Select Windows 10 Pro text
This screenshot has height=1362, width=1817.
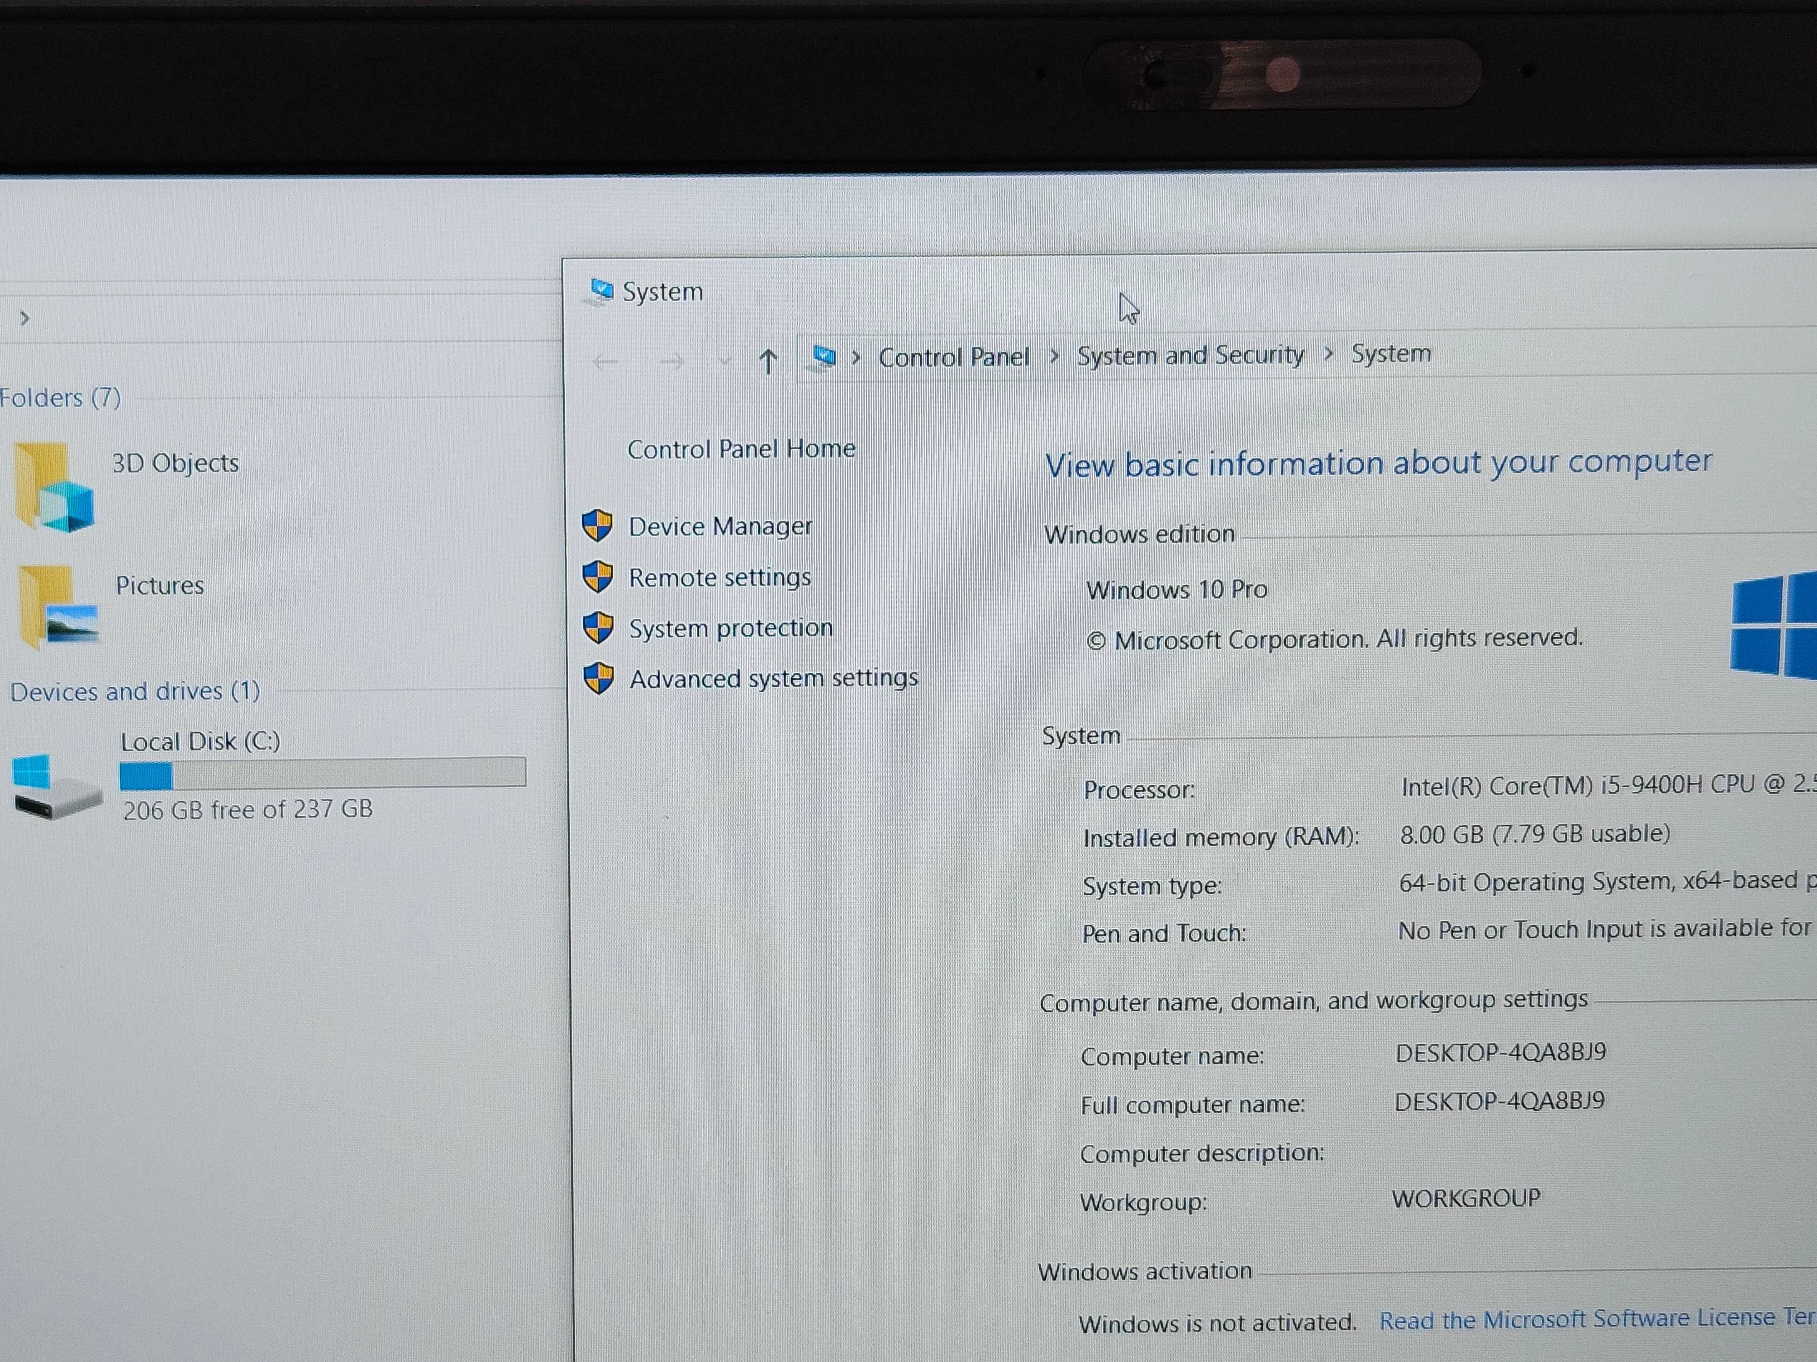tap(1177, 589)
